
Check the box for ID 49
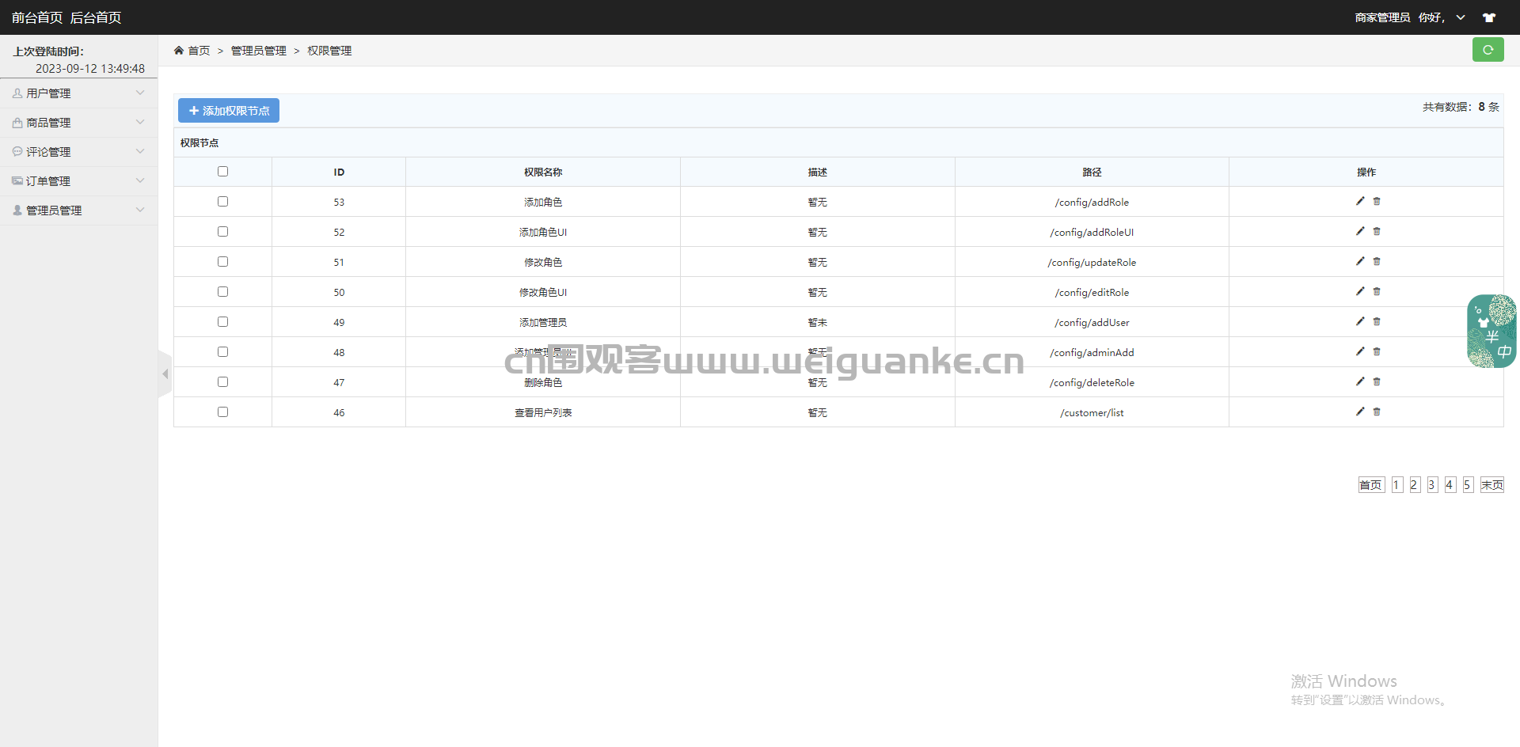pos(222,322)
